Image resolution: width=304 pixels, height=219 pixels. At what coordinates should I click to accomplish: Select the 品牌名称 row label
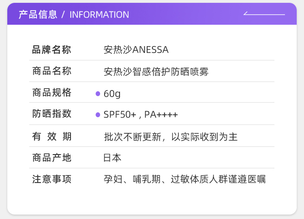pos(51,50)
